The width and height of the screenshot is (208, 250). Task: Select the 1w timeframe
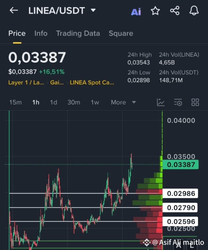[x=95, y=102]
